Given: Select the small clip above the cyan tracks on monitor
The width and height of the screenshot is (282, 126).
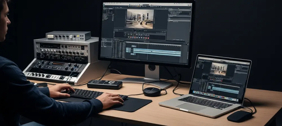Looking at the screenshot, I should [134, 46].
